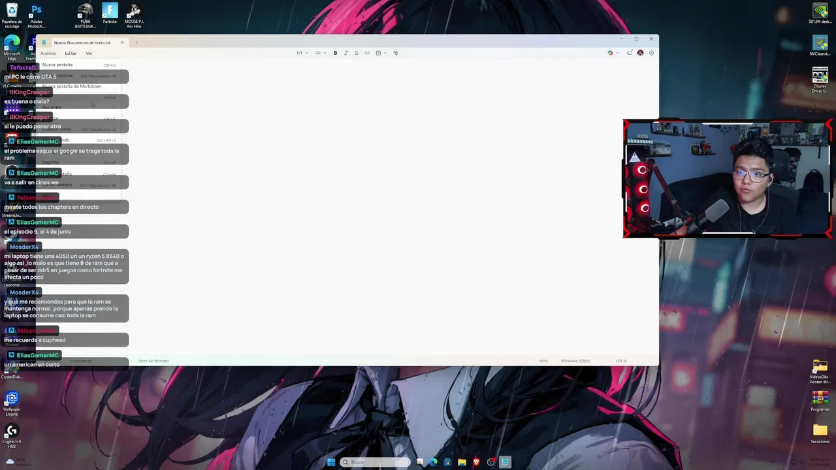Select Fortnite desktop icon

(110, 14)
